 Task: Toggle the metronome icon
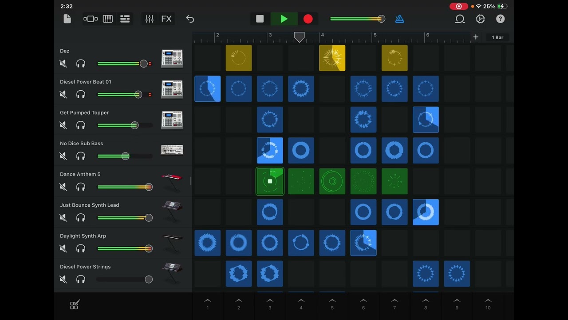[x=400, y=19]
